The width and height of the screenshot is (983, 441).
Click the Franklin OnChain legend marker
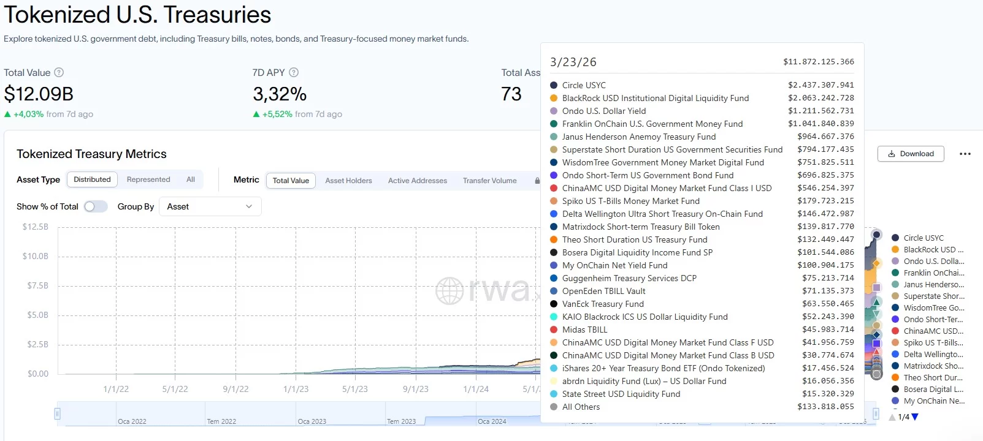895,273
